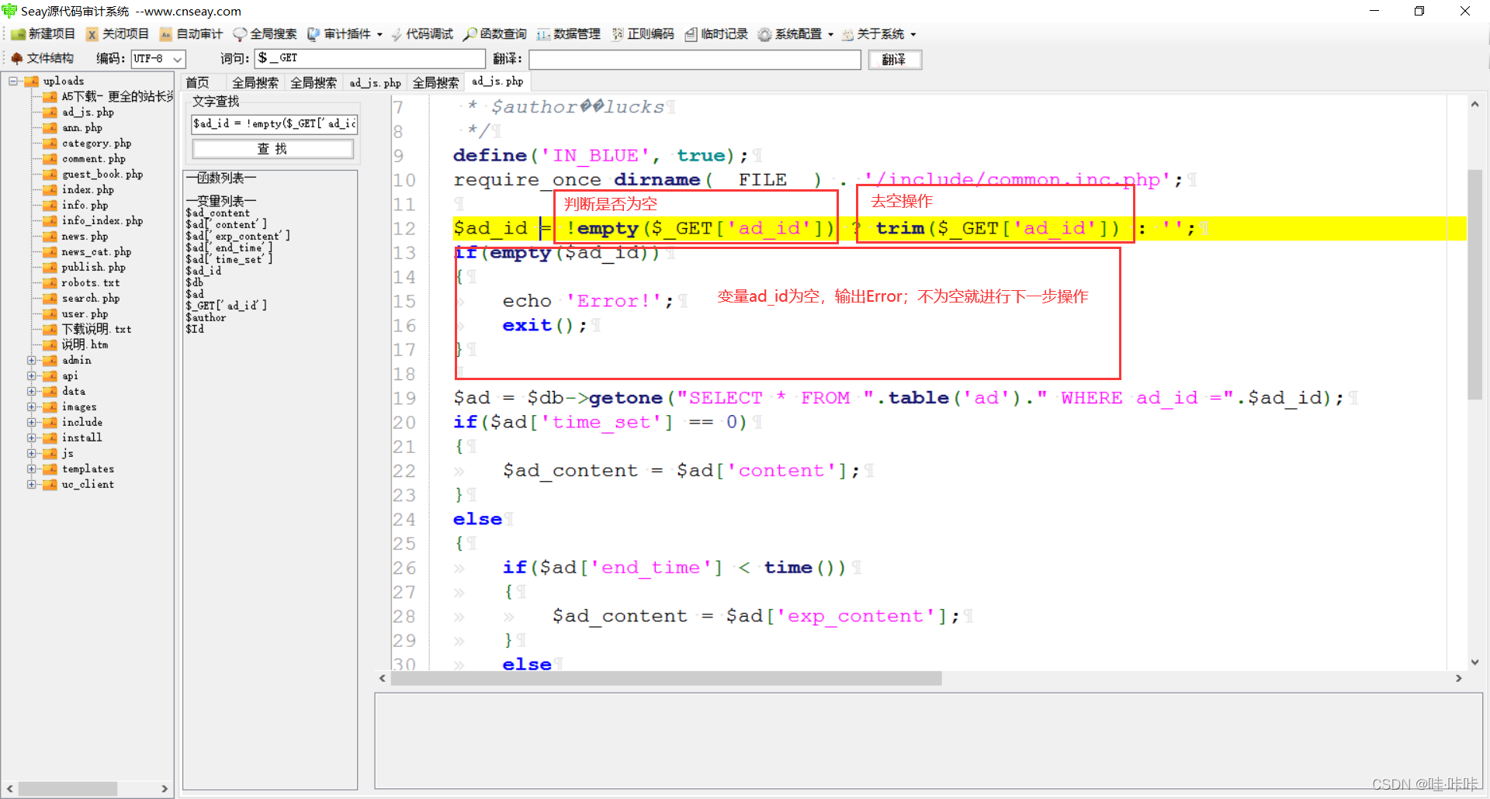Click scroll-down arrow of code editor
Screen dimensions: 1490x799
click(x=1474, y=662)
